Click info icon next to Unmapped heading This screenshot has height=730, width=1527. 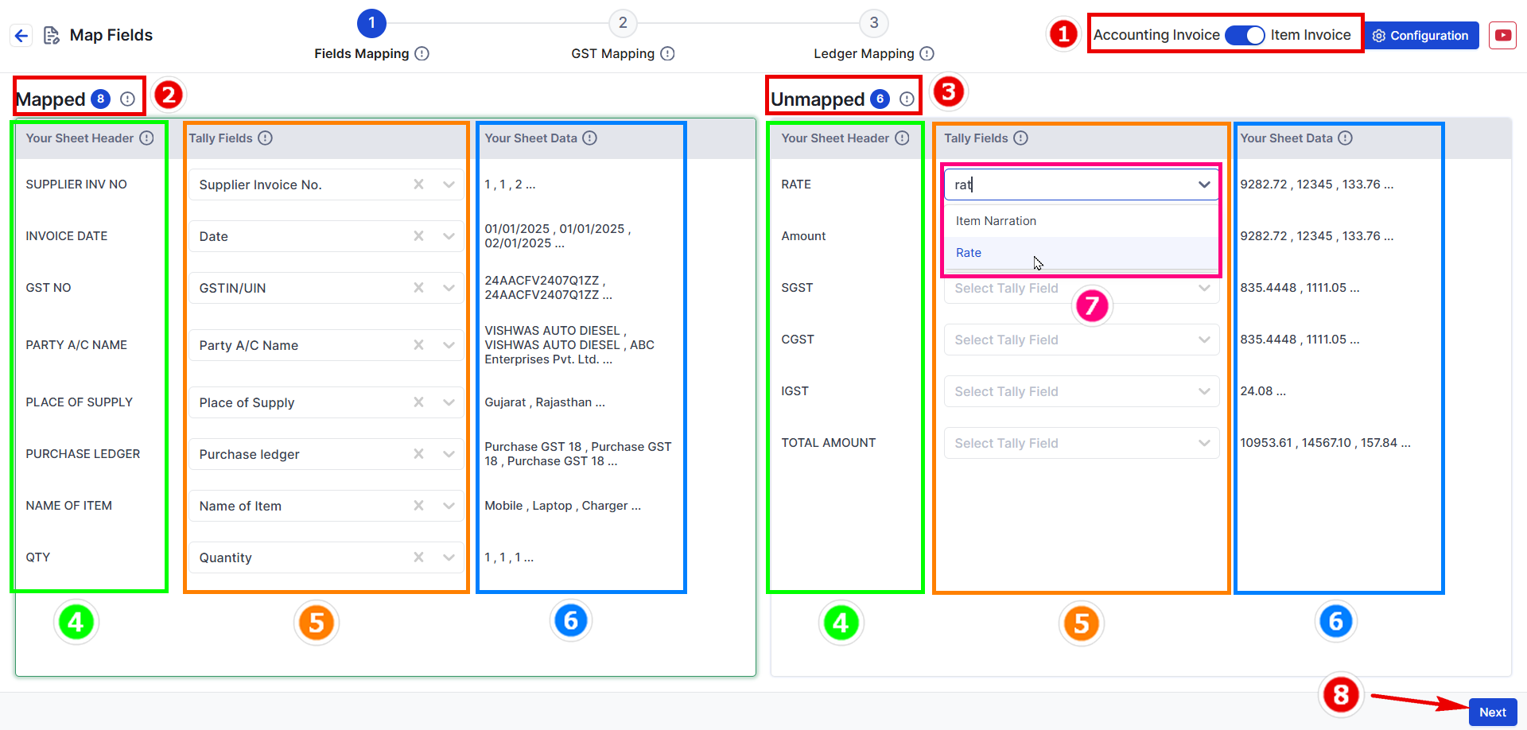click(x=907, y=99)
